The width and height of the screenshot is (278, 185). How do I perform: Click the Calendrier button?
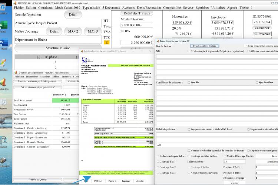pos(262,28)
